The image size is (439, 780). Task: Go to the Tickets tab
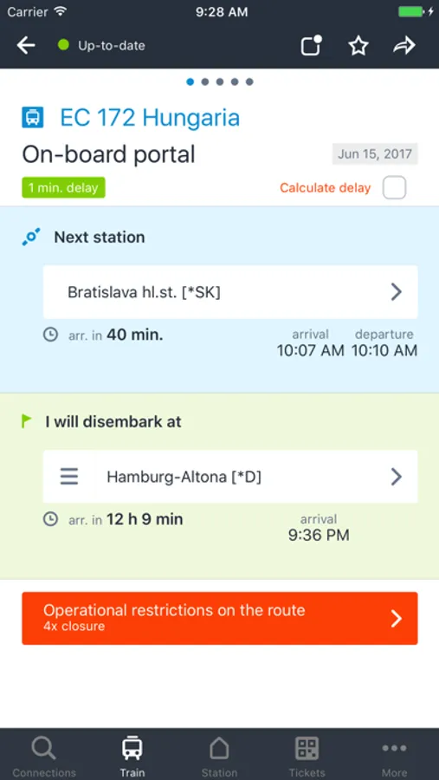point(307,756)
